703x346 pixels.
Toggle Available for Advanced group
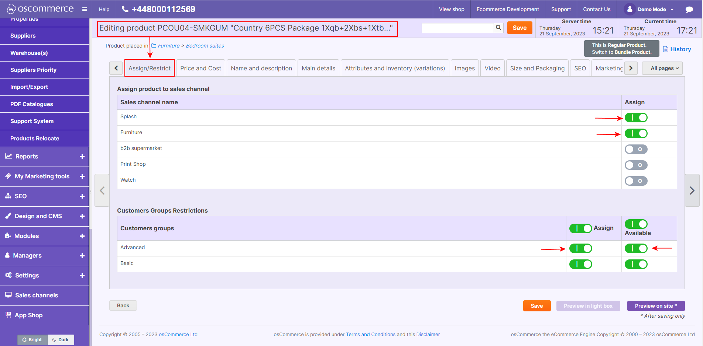(x=636, y=248)
